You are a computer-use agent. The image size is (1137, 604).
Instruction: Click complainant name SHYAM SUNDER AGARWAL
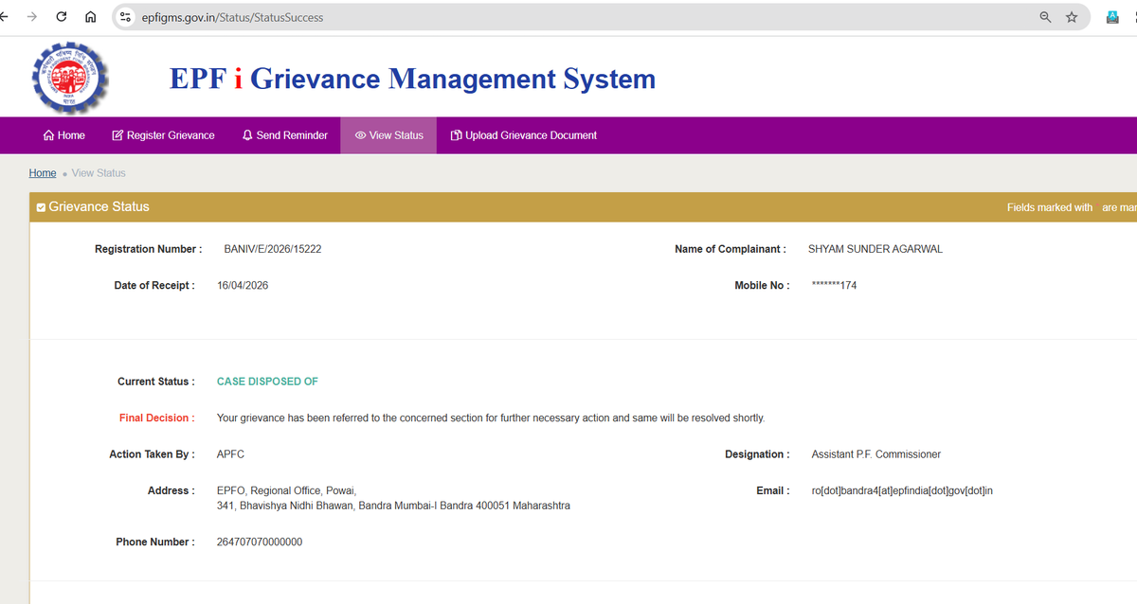click(875, 249)
